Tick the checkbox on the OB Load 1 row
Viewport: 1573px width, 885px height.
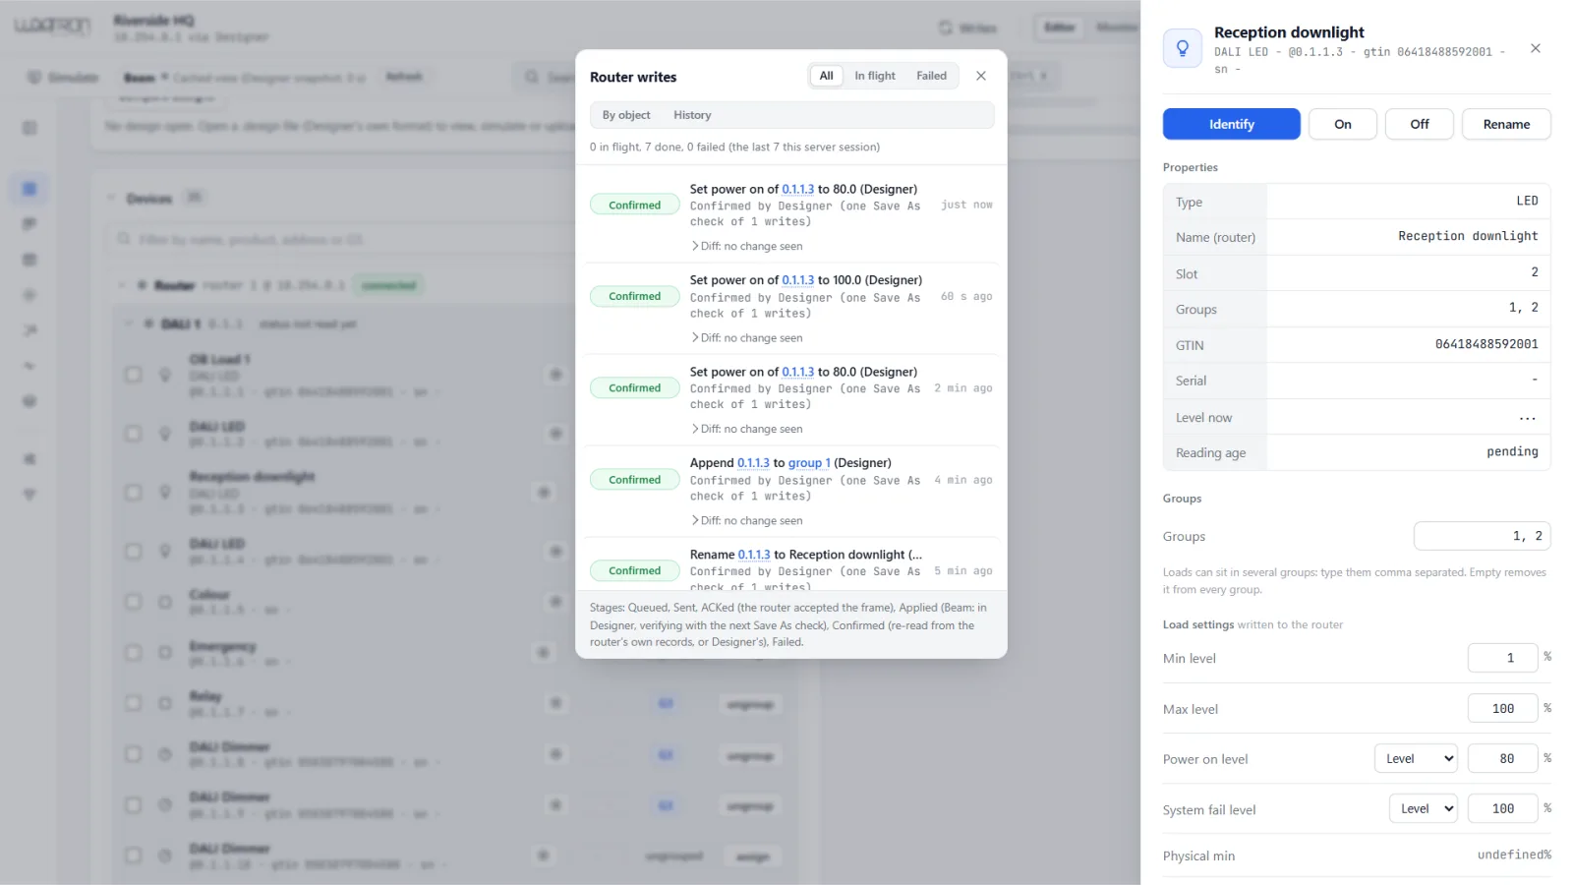133,375
